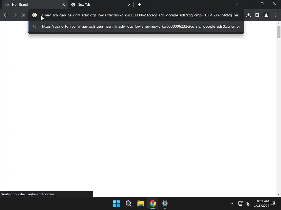The image size is (281, 210).
Task: Click the forward navigation arrow
Action: 15,15
